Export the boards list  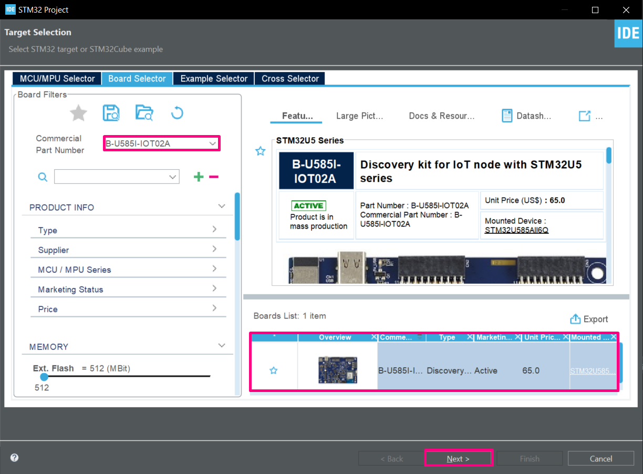589,318
